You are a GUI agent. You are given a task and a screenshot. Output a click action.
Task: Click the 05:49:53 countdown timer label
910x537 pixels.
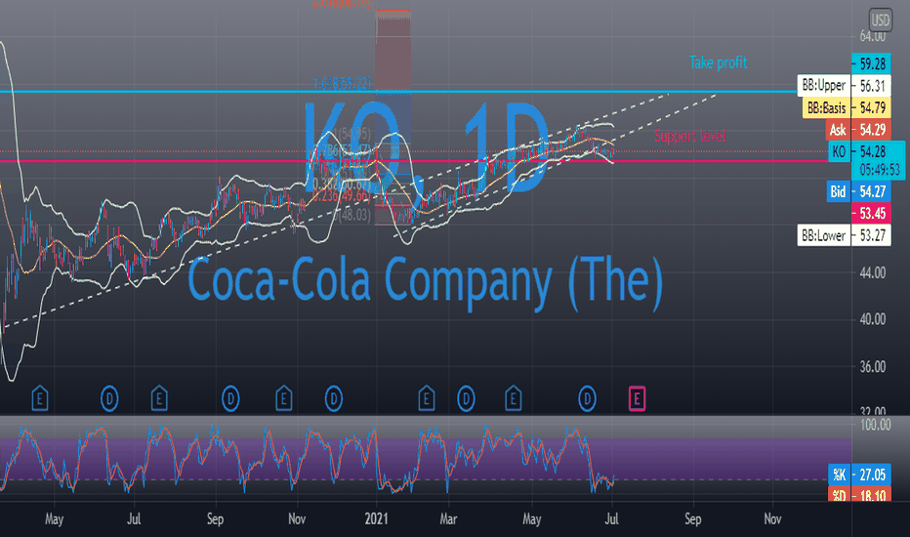tap(878, 171)
